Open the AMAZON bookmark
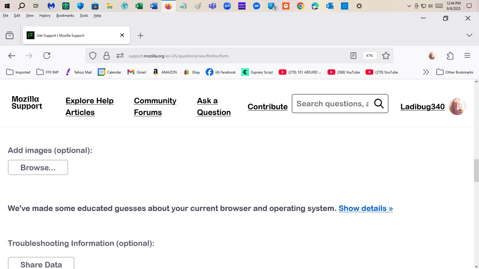 pos(165,72)
